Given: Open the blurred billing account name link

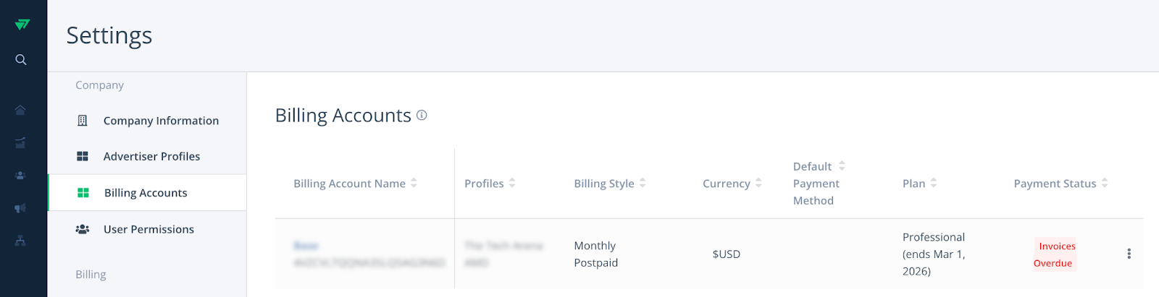Looking at the screenshot, I should click(x=306, y=246).
